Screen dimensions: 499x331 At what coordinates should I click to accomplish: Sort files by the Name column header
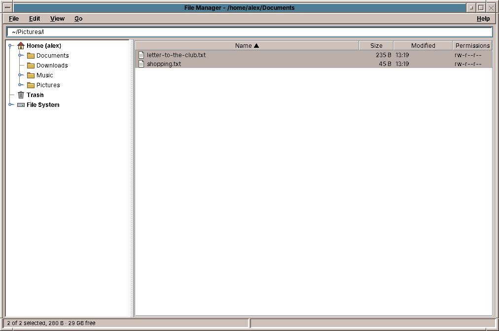[x=247, y=45]
